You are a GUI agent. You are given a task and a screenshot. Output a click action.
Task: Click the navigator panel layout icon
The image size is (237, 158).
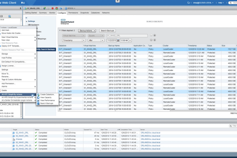2,16
